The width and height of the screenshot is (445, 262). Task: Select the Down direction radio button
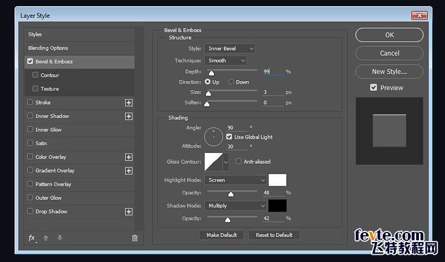(x=231, y=82)
